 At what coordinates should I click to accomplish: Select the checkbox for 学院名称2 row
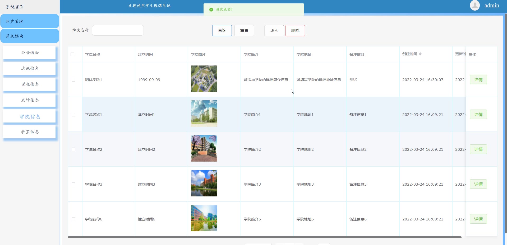coord(73,149)
